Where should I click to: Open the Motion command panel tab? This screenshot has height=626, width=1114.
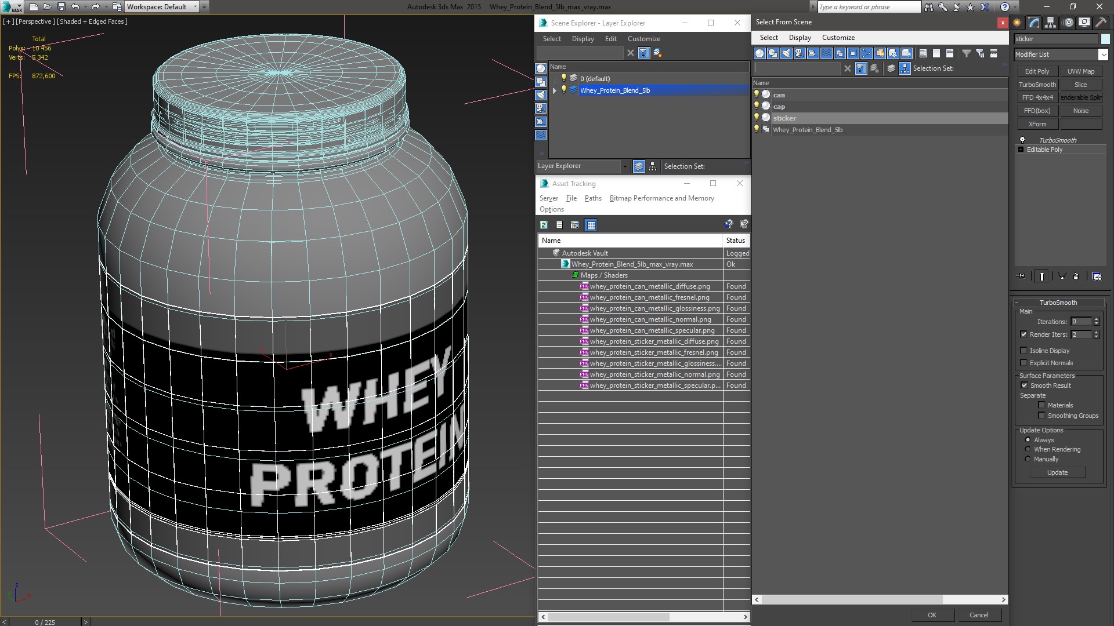click(1068, 23)
